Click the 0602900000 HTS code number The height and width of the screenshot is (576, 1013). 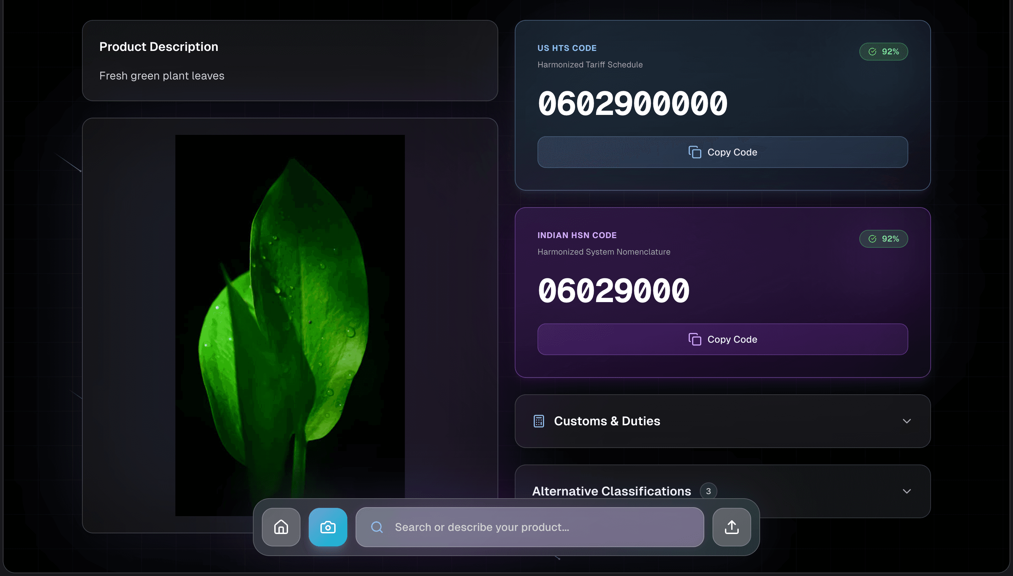632,104
